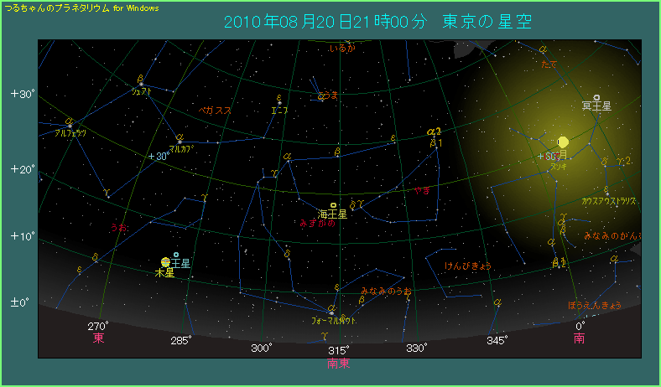Select the Scheat (シェアト) star
The height and width of the screenshot is (387, 661).
[140, 83]
